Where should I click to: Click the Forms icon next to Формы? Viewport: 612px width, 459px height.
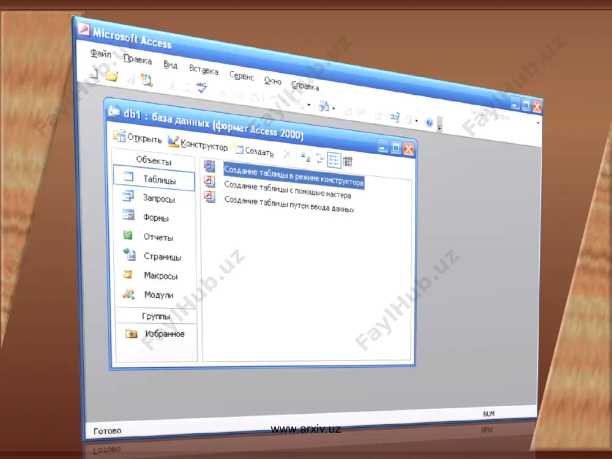129,215
